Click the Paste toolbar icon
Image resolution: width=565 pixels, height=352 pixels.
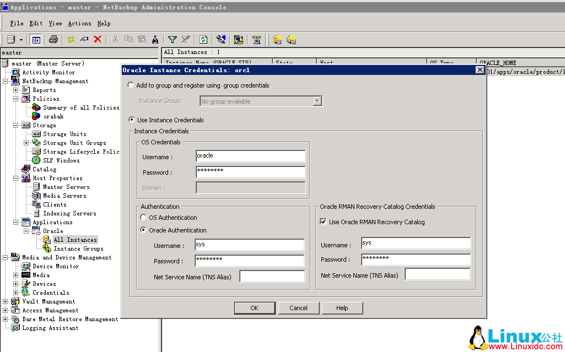click(x=142, y=39)
